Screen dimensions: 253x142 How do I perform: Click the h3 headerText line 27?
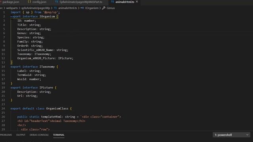pyautogui.click(x=51, y=121)
